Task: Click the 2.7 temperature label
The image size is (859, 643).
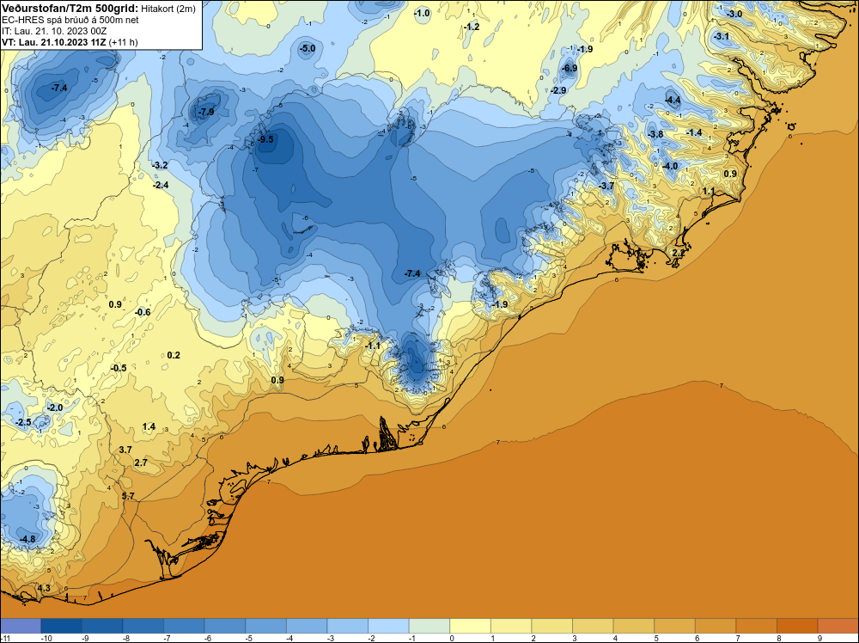Action: (141, 462)
